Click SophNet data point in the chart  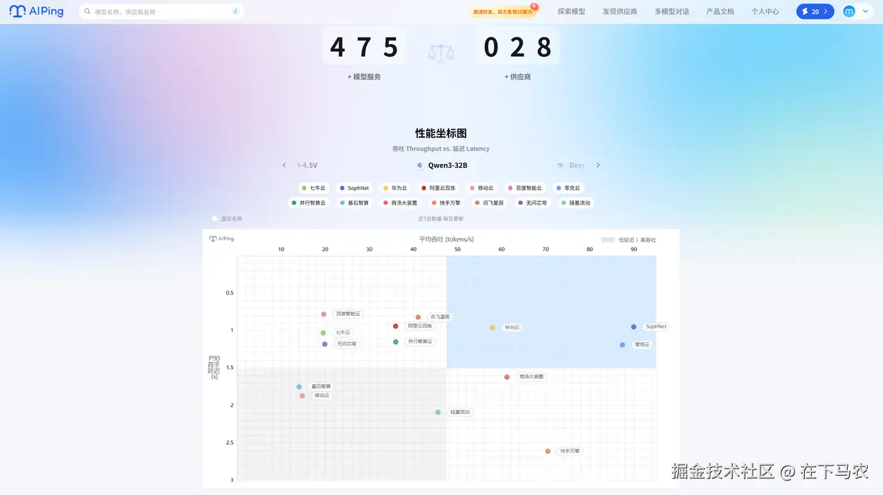click(634, 327)
